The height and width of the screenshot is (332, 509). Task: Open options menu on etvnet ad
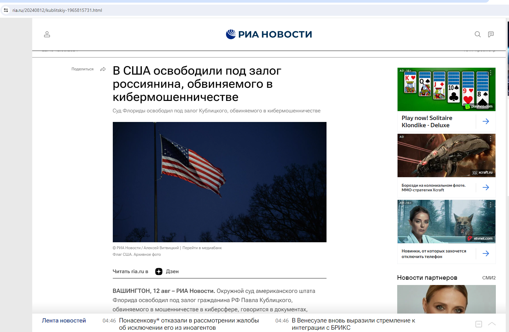click(x=490, y=205)
